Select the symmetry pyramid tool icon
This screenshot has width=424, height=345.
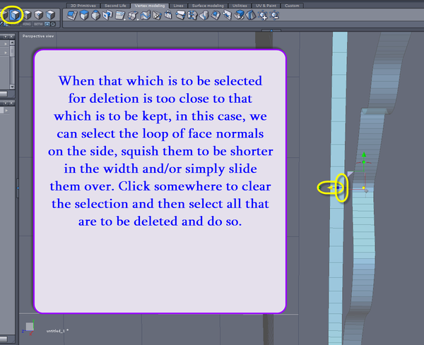(251, 15)
